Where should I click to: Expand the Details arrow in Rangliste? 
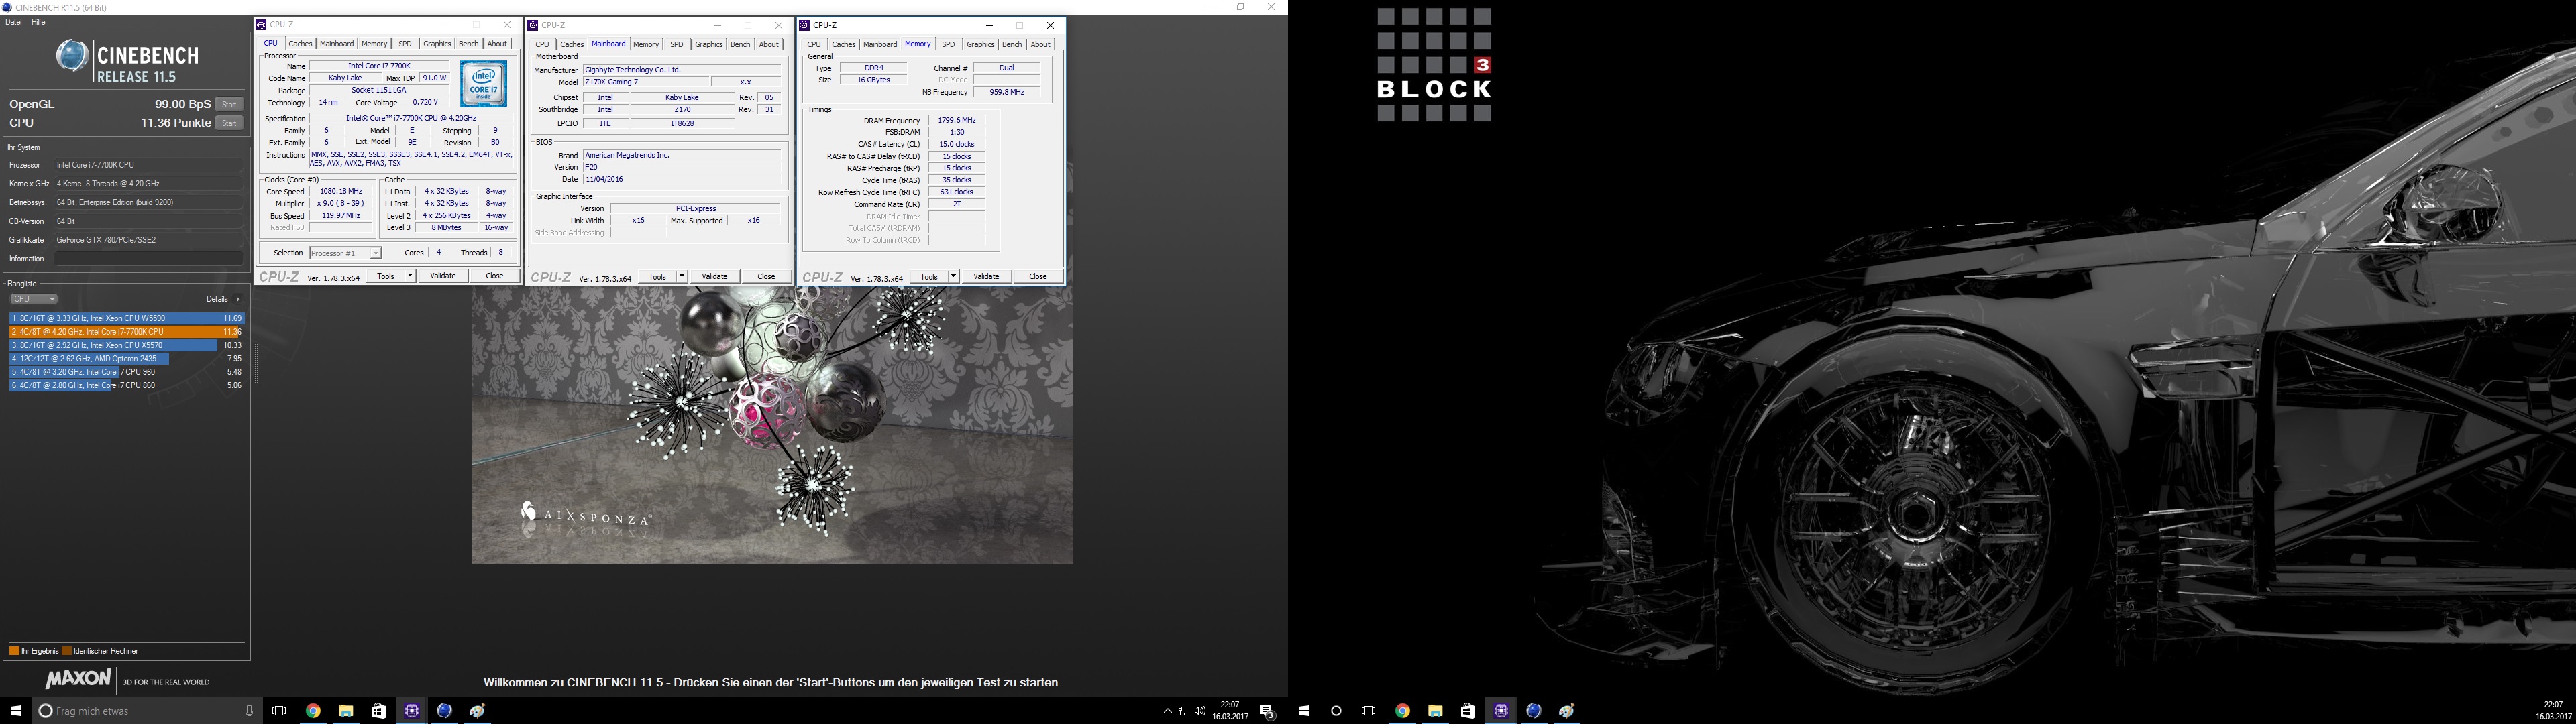pos(238,299)
